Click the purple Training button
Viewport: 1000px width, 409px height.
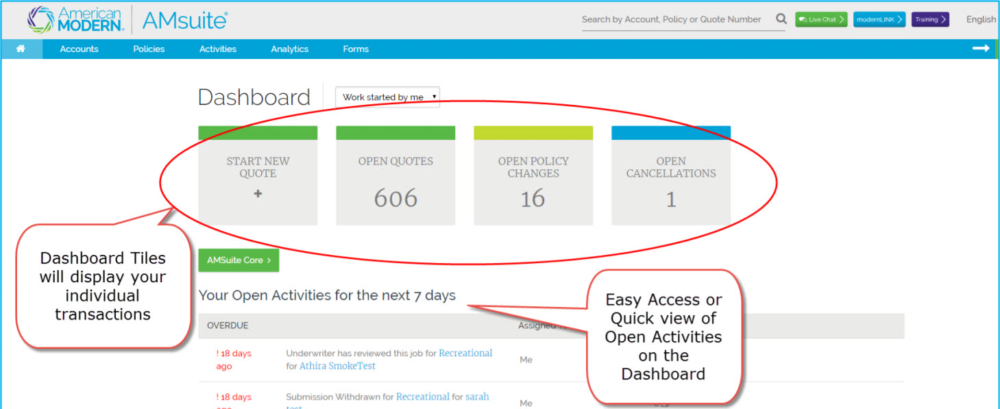tap(930, 19)
